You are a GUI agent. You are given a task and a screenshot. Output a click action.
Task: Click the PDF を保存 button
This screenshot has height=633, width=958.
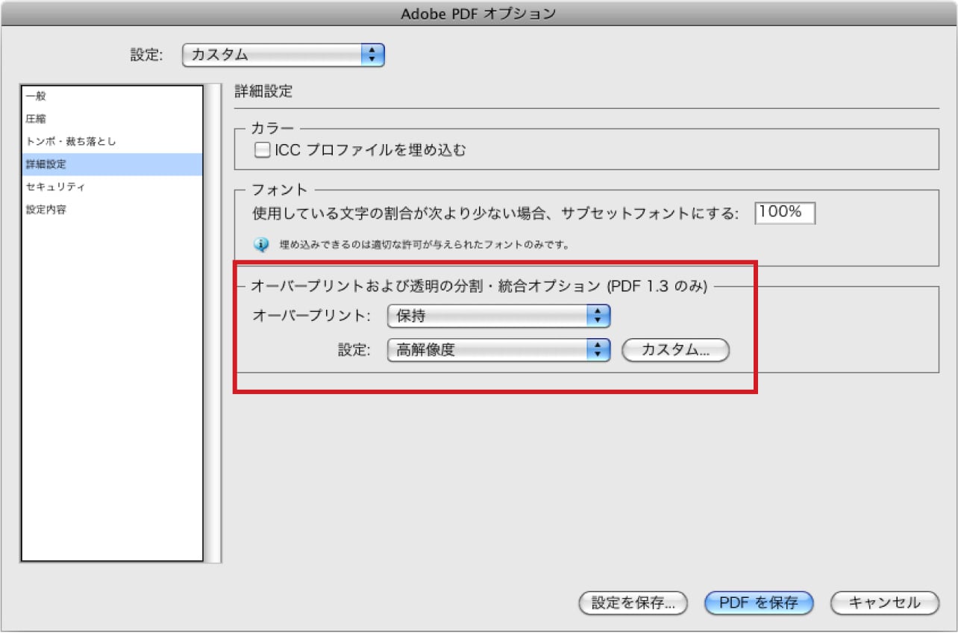(x=758, y=603)
